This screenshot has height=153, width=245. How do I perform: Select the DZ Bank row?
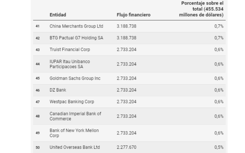(x=129, y=90)
